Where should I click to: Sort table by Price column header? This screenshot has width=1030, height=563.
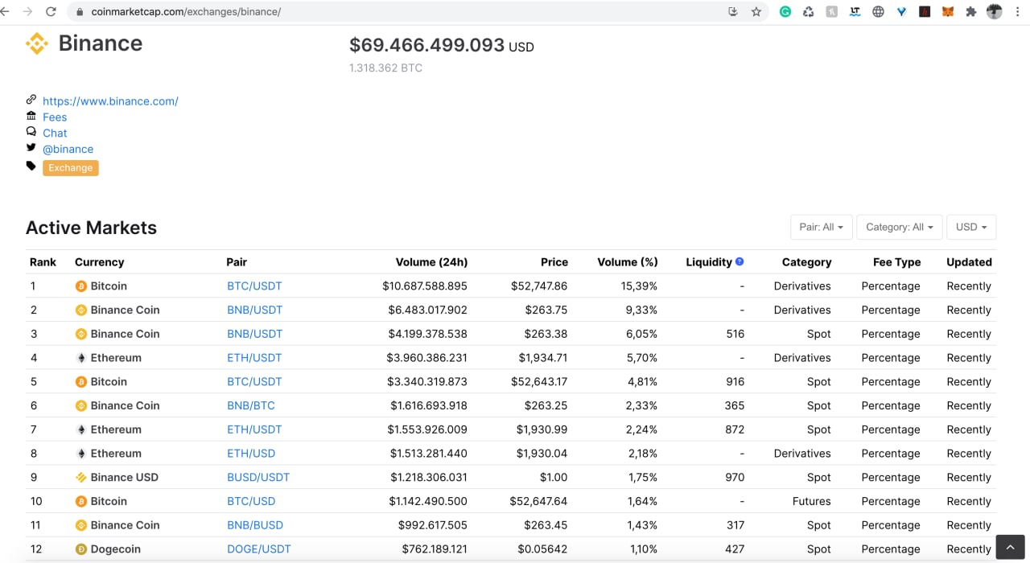[554, 262]
